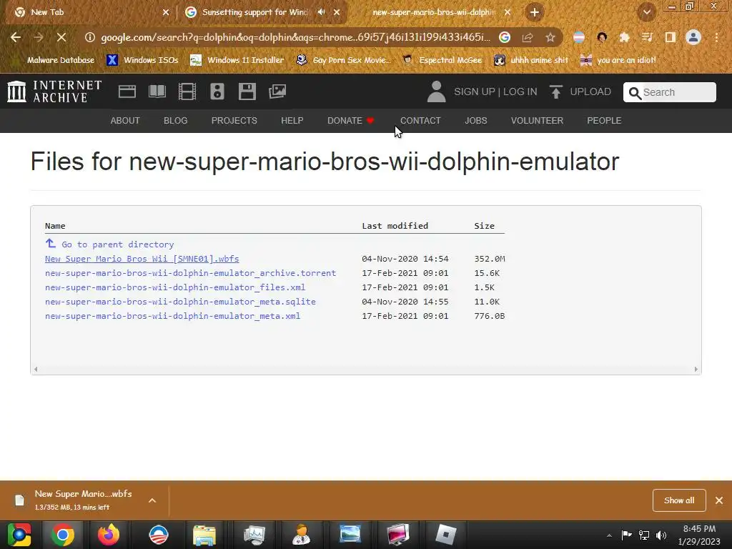Toggle the browser side panel
The height and width of the screenshot is (549, 732).
click(671, 37)
